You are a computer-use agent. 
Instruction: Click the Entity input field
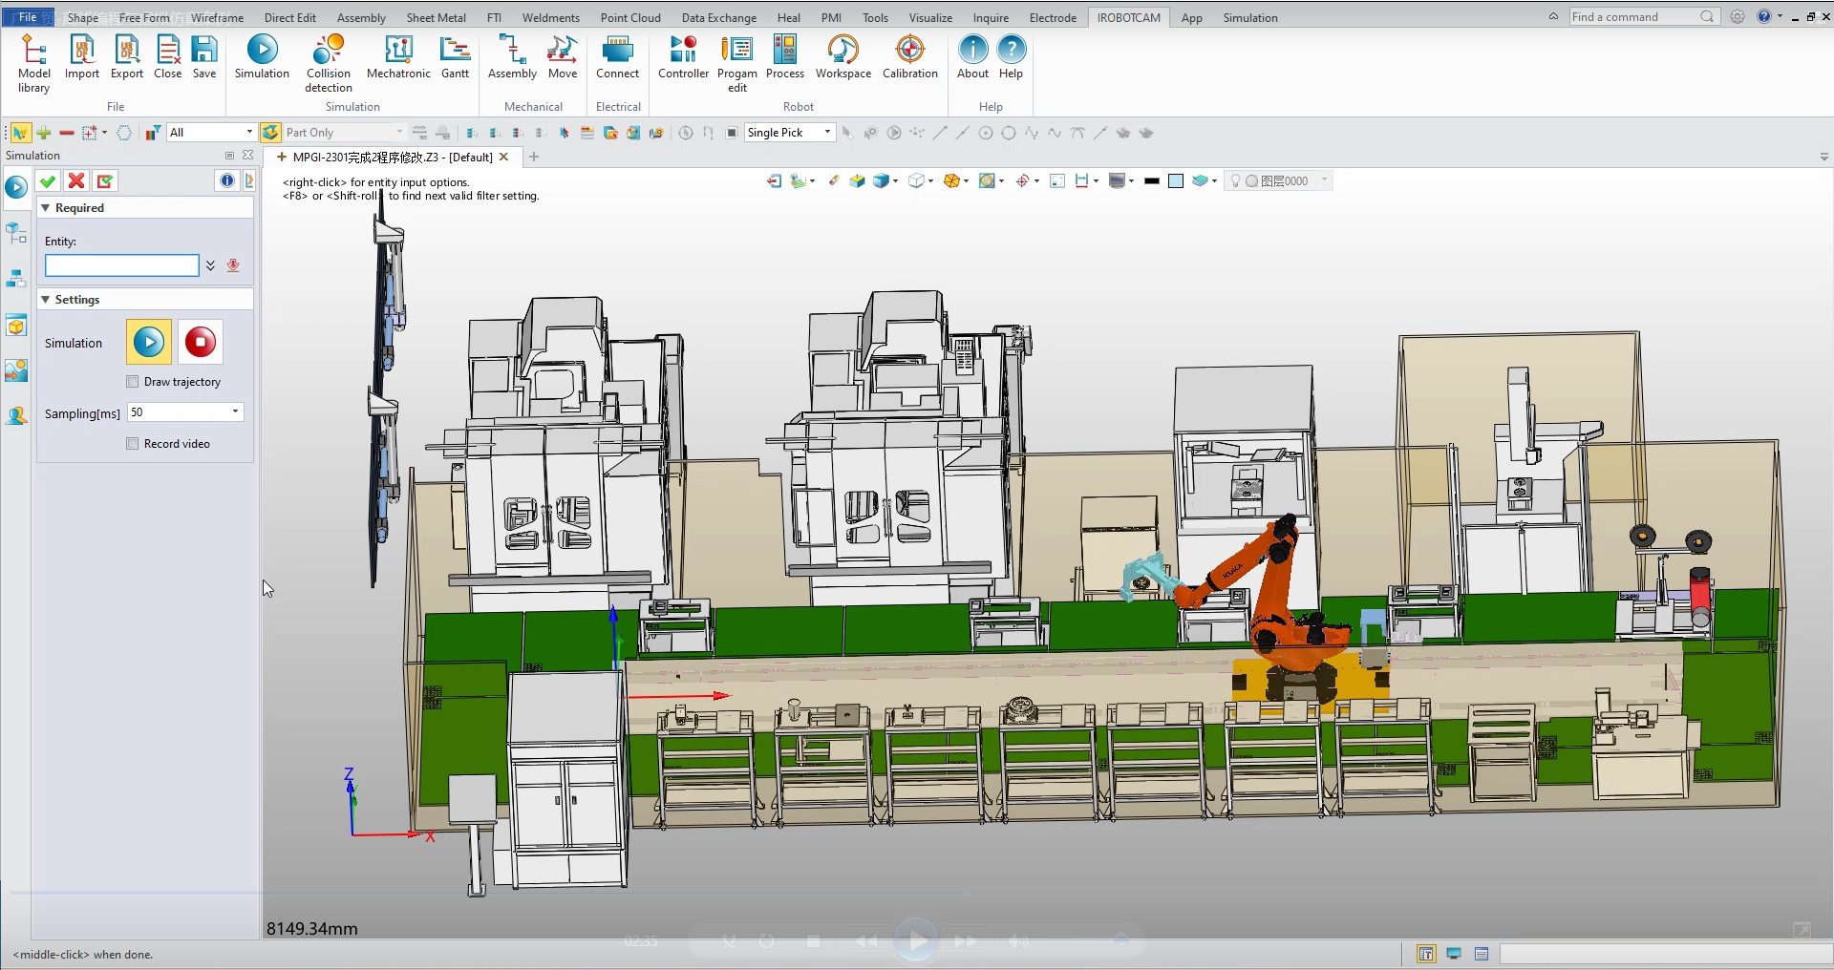122,265
